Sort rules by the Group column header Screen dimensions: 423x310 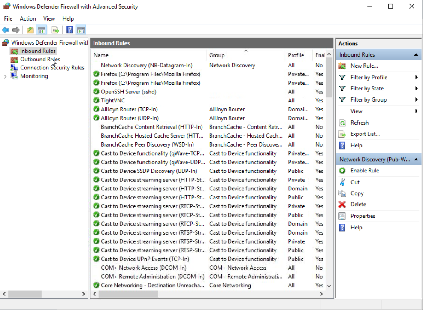245,55
